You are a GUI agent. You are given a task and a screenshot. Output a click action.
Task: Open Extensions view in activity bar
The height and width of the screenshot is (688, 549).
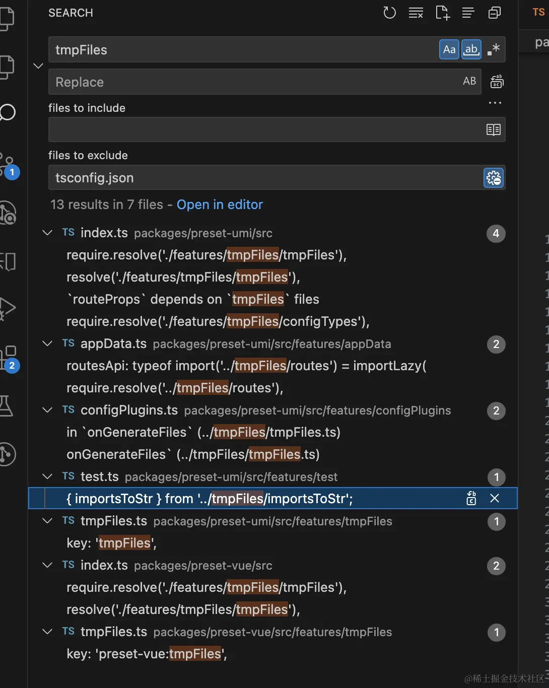click(x=9, y=358)
